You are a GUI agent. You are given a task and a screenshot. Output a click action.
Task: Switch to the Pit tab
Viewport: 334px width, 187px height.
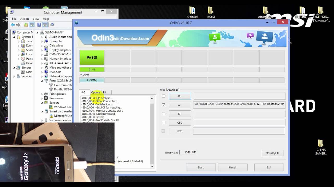105,92
